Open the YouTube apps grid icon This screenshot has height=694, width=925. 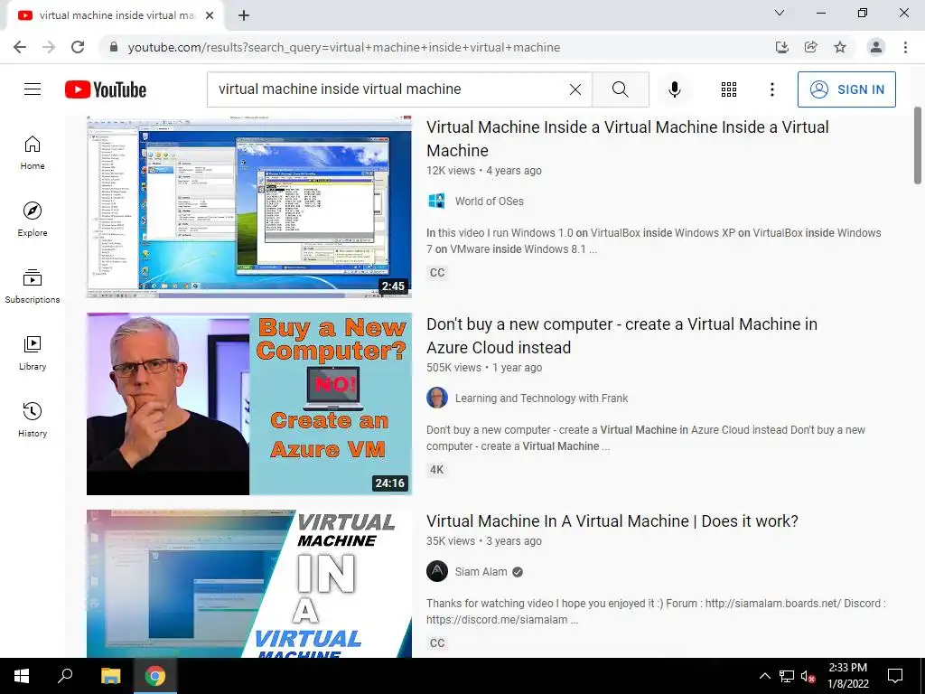click(x=729, y=89)
